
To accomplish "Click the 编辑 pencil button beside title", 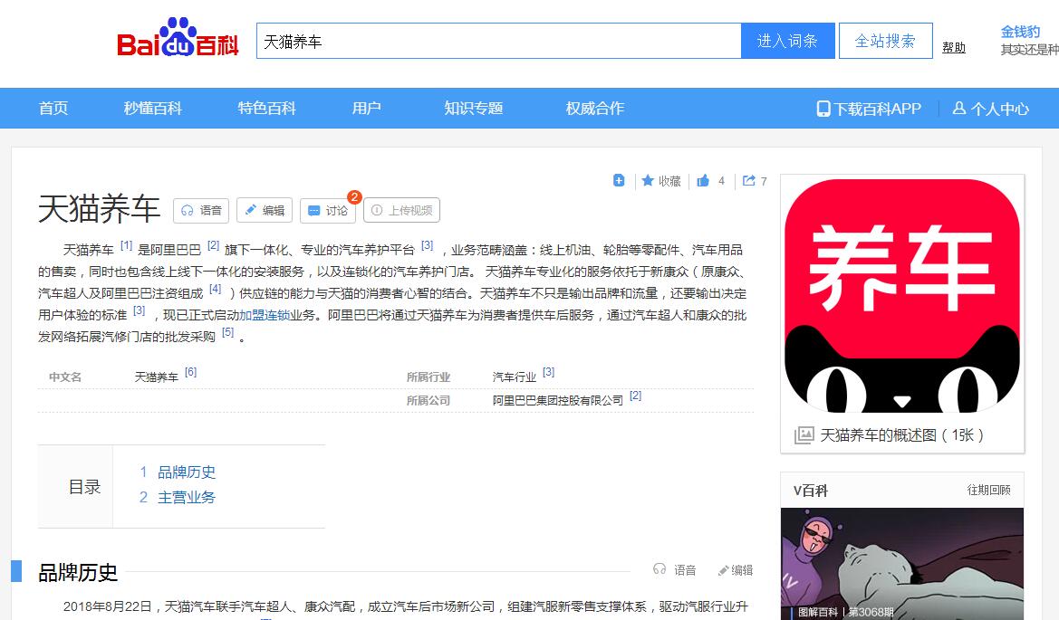I will pyautogui.click(x=265, y=211).
